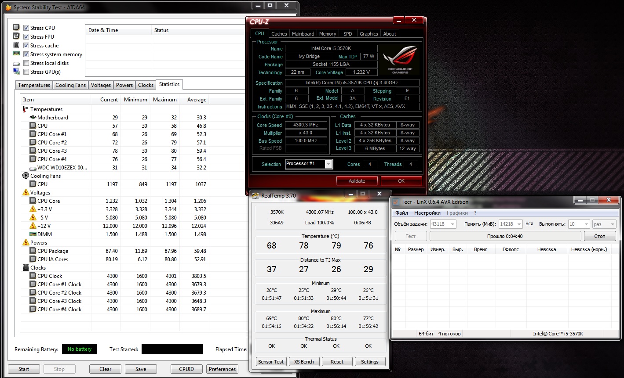This screenshot has height=378, width=624.
Task: Disable the Stress cache checkbox
Action: (26, 45)
